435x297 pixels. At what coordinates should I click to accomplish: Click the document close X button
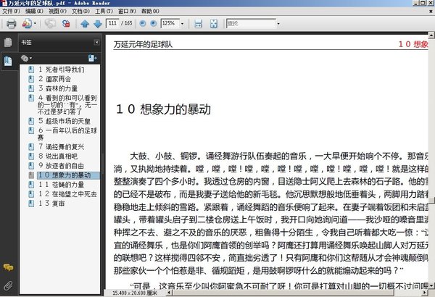(x=431, y=12)
